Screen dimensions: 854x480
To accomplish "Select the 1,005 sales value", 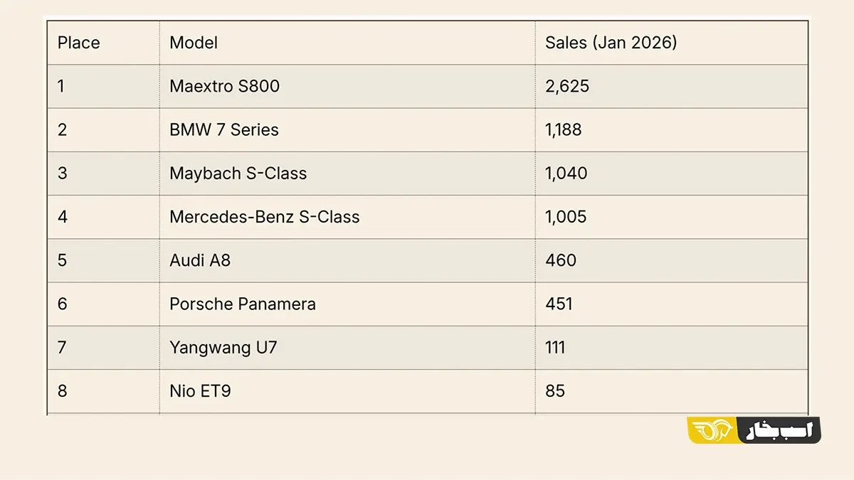I will pos(566,217).
